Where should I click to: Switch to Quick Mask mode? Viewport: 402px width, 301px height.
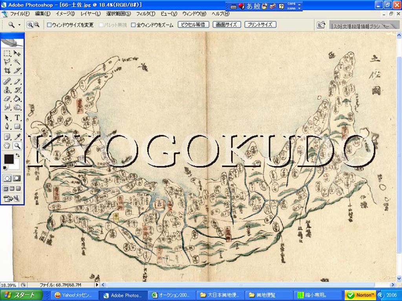pos(17,178)
